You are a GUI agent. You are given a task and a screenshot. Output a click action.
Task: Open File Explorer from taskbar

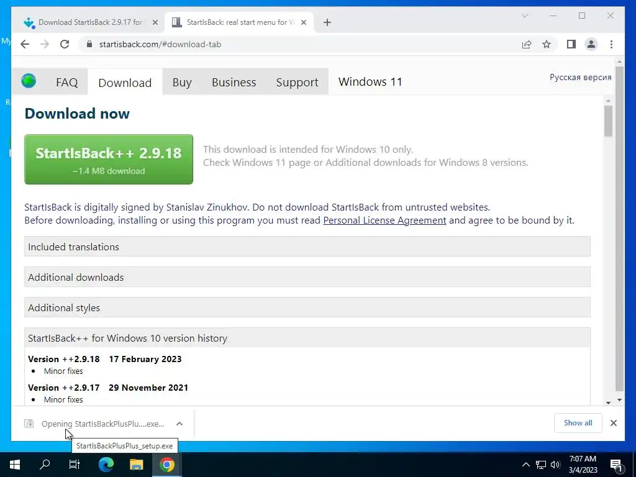(x=136, y=465)
